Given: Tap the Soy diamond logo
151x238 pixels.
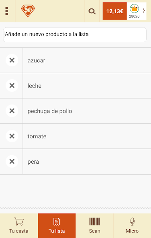Looking at the screenshot, I should tap(28, 11).
